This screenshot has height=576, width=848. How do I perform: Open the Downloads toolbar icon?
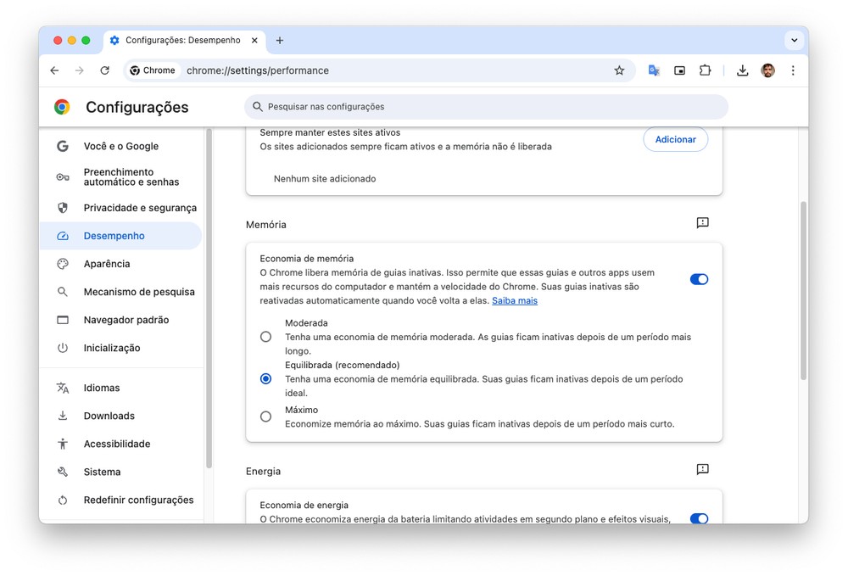pyautogui.click(x=742, y=70)
